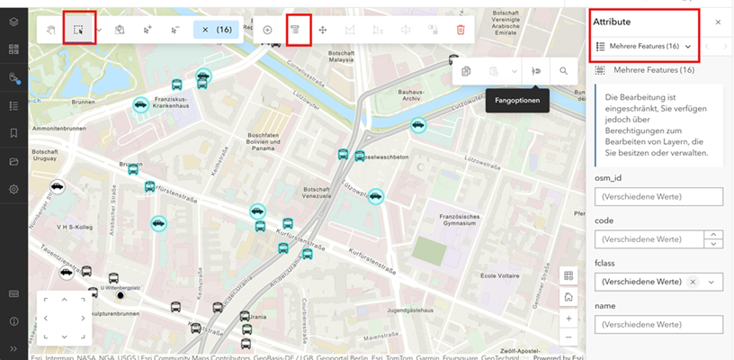Screen dimensions: 734x360
Task: Click the paste features icon
Action: [x=494, y=71]
